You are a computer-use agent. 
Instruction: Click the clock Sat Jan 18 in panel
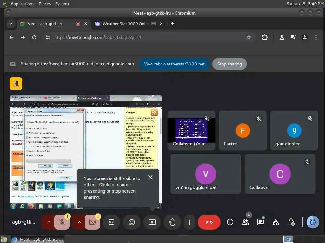tap(305, 4)
